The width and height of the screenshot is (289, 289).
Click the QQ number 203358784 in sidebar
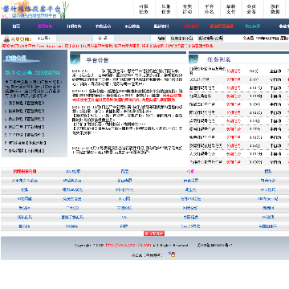47,73
